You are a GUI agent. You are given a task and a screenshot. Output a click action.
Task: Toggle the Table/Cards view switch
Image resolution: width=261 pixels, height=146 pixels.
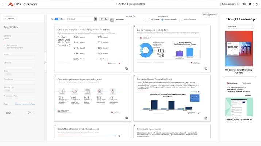[x=58, y=19]
